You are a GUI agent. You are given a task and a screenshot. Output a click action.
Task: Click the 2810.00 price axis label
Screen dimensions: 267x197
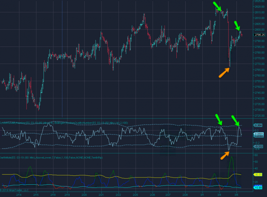260,18
